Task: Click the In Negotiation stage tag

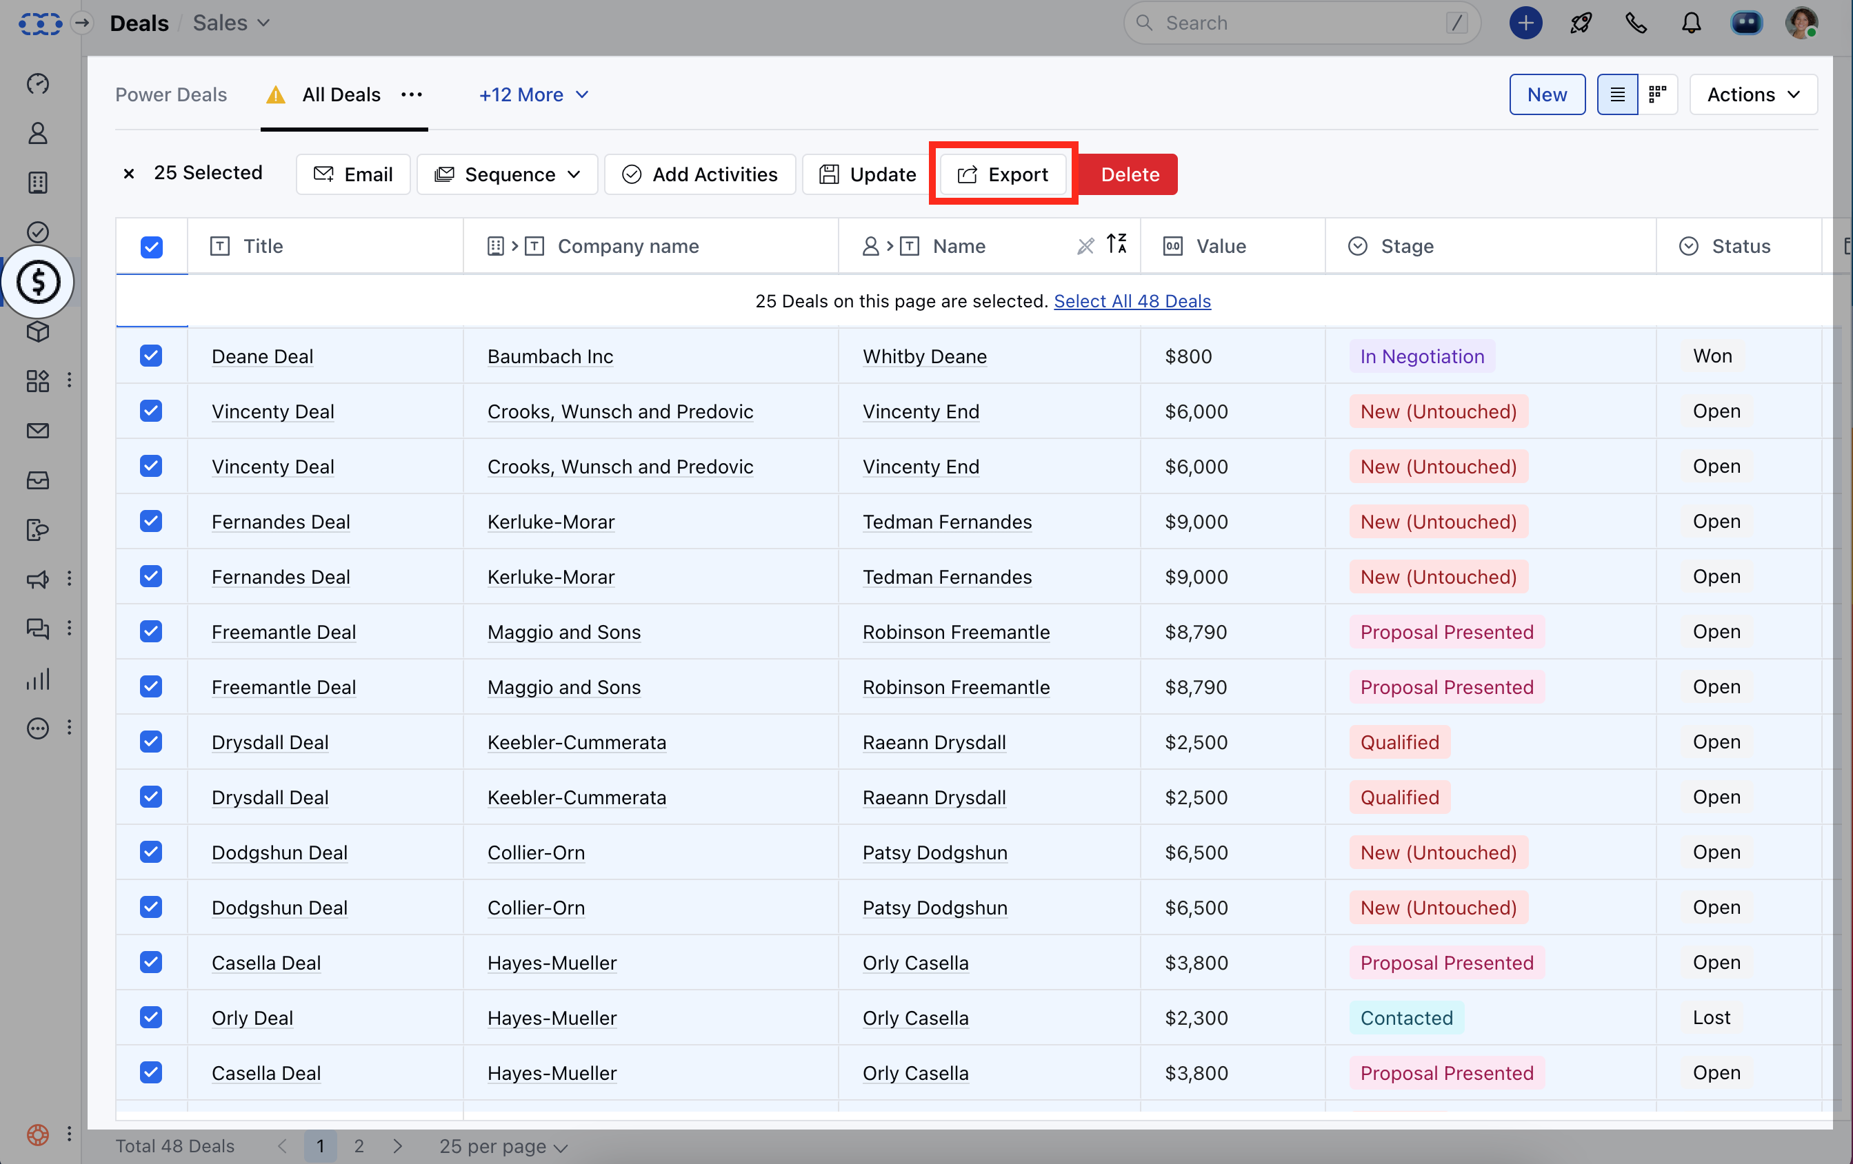Action: coord(1421,356)
